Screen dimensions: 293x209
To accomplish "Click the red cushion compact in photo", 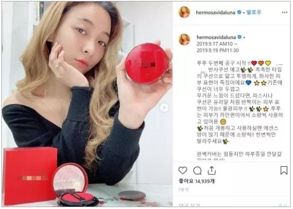I will pos(147,63).
